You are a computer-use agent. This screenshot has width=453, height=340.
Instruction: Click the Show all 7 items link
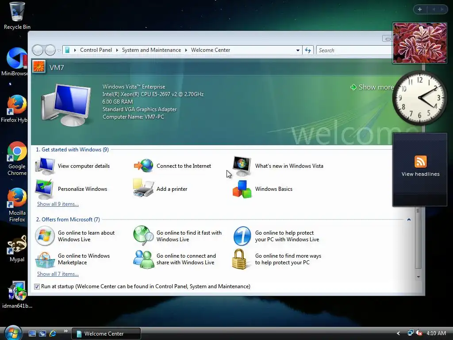pos(58,274)
